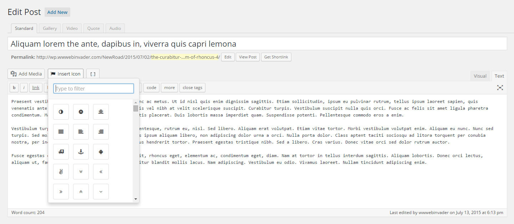This screenshot has height=224, width=514.
Task: Pick the circled letter A icon
Action: coord(81,112)
